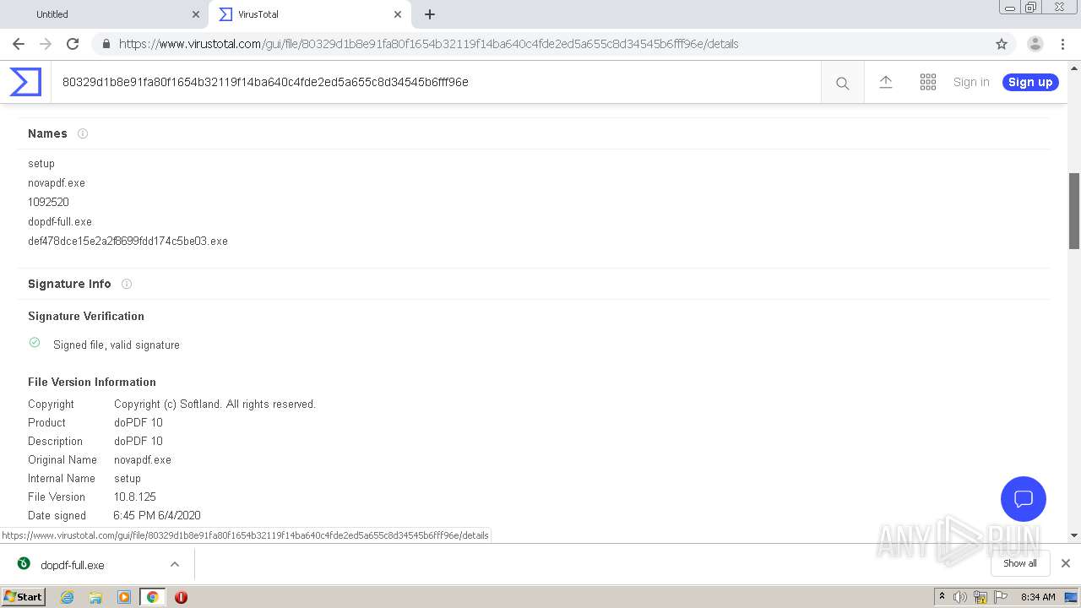The image size is (1081, 608).
Task: Click the flag action center tray icon
Action: click(1001, 597)
